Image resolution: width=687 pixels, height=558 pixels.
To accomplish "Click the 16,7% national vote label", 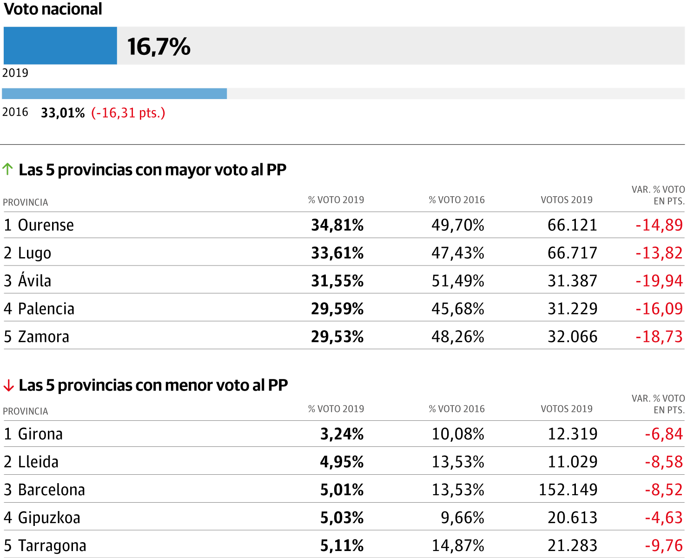I will click(x=159, y=46).
